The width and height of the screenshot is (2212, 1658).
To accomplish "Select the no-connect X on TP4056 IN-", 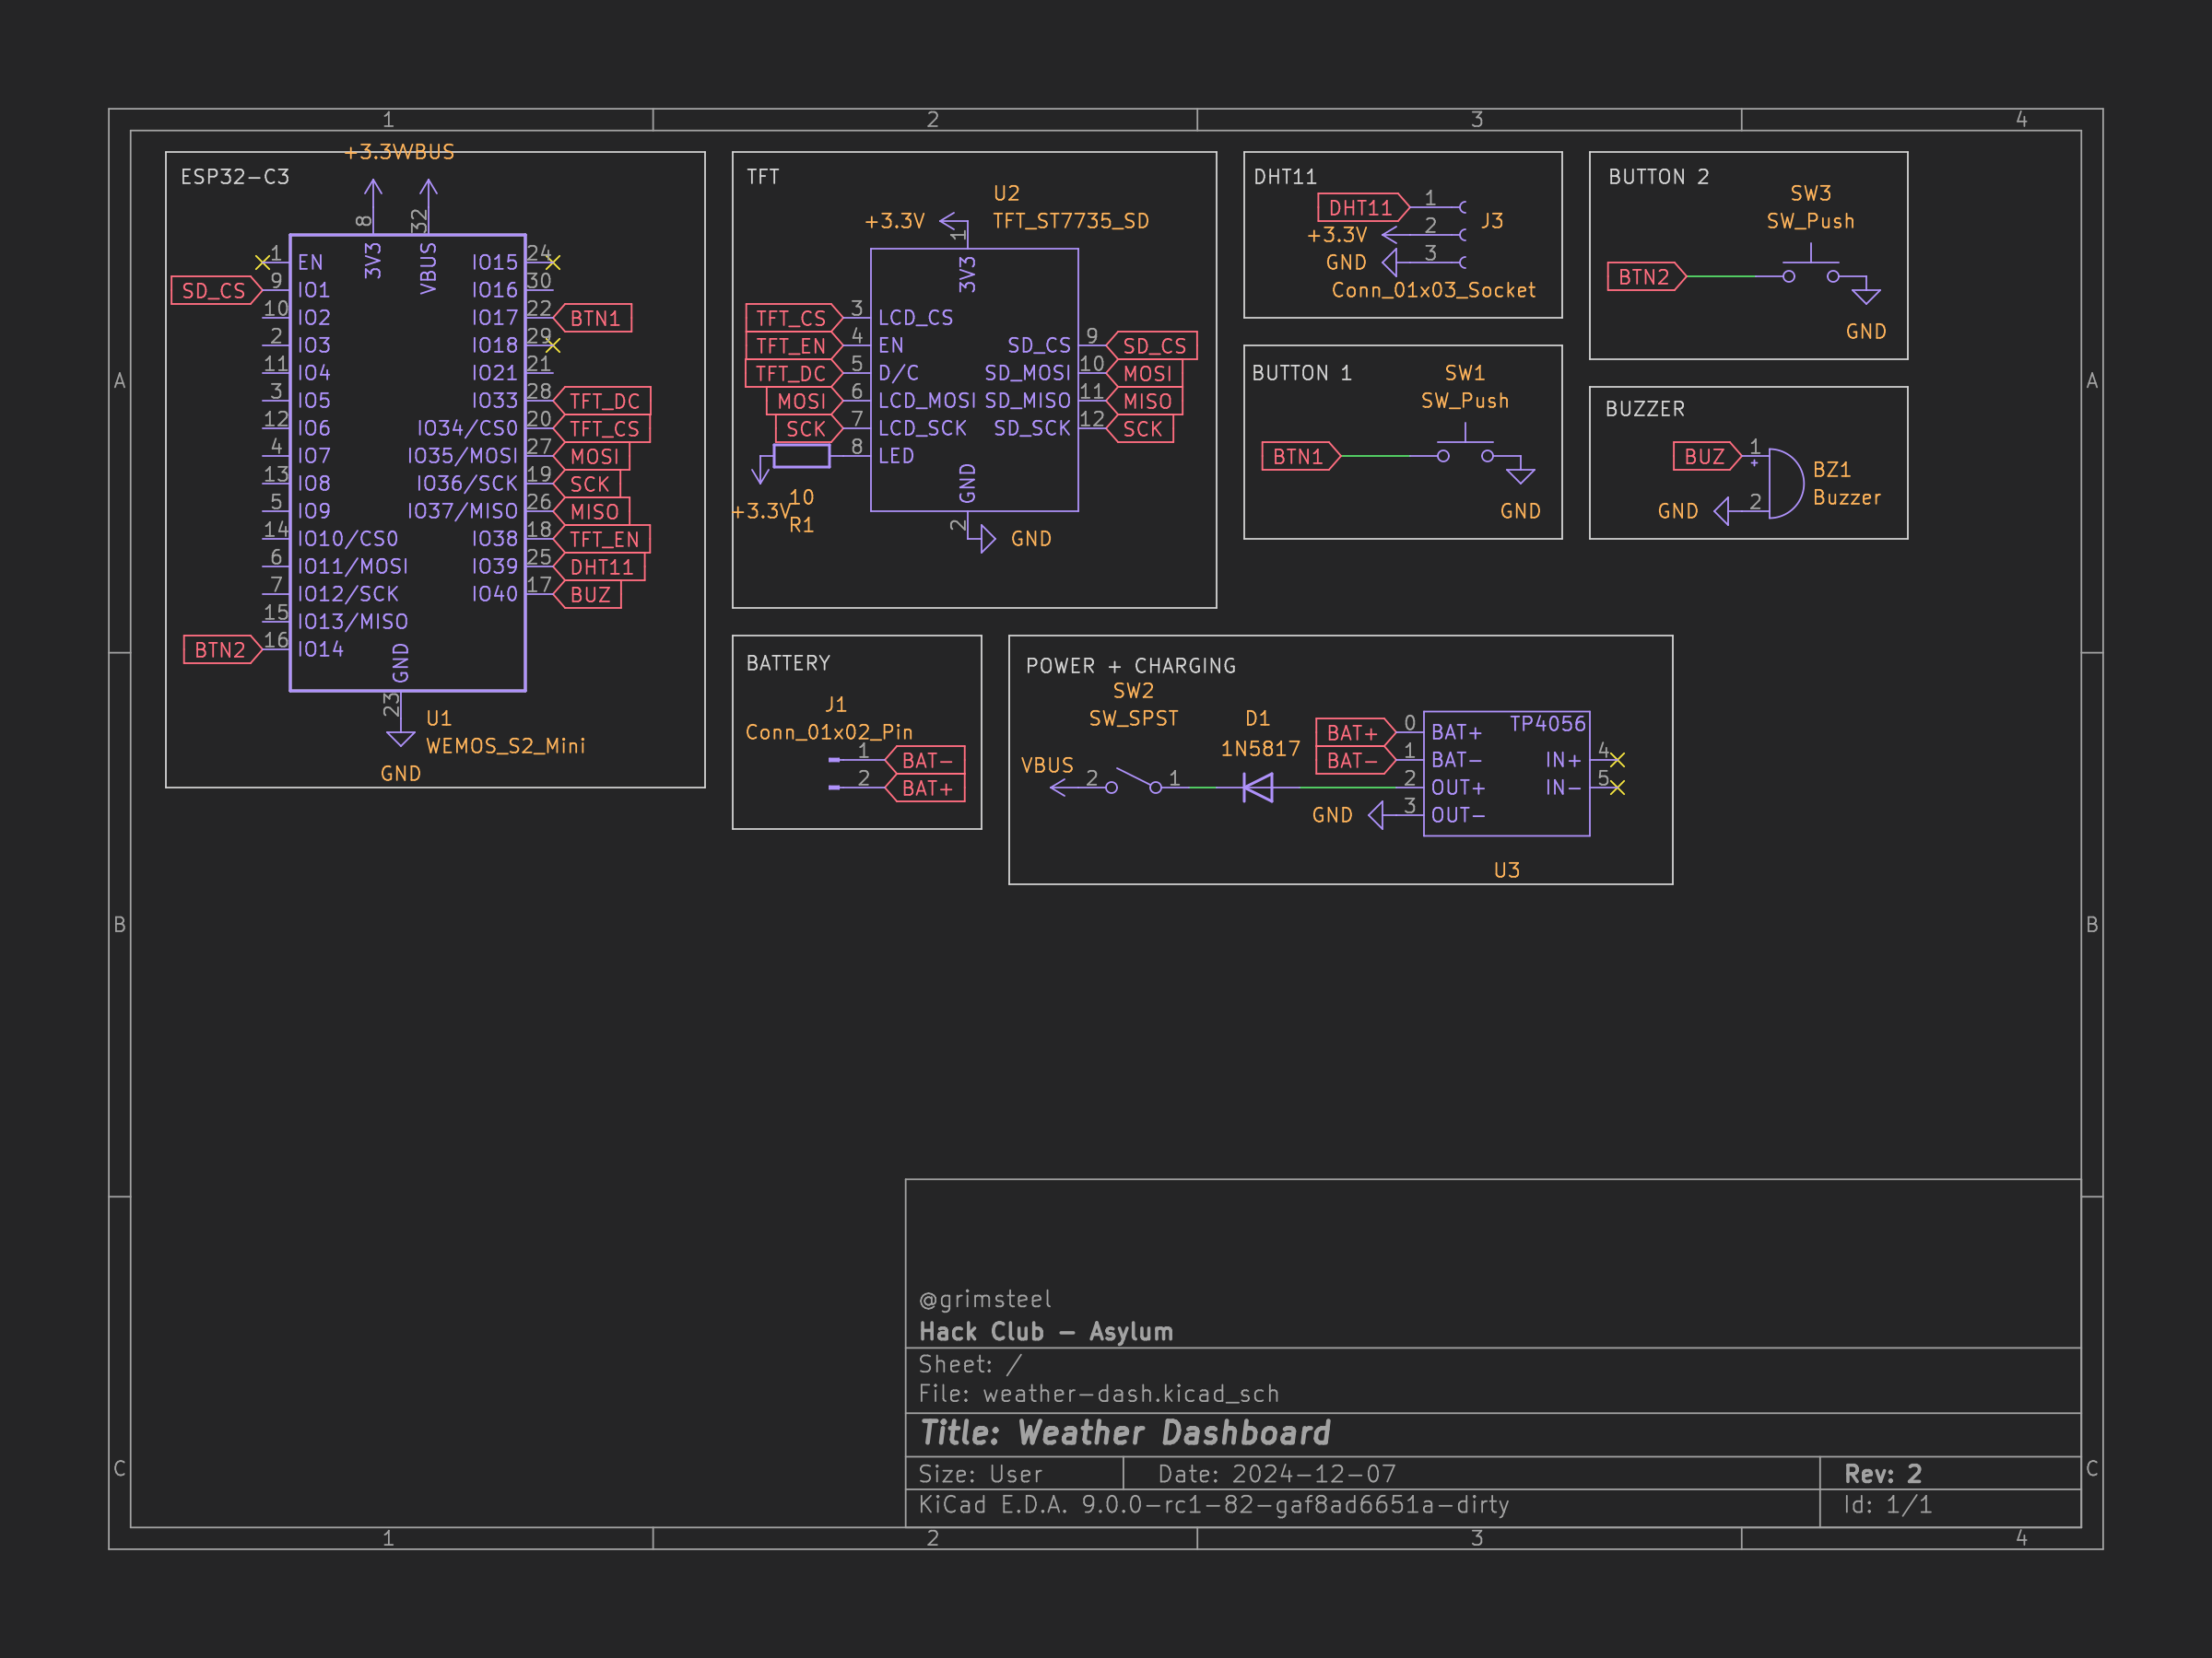I will [1617, 788].
